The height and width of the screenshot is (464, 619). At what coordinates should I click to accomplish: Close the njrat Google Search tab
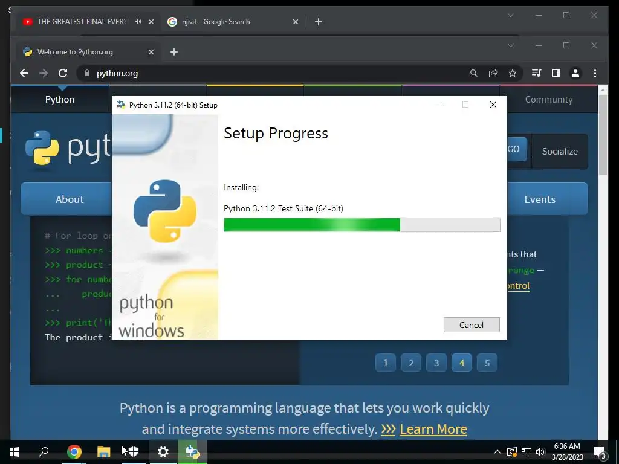(295, 22)
